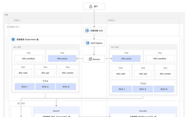Click dify-sandbox box in zone J

tap(28, 58)
